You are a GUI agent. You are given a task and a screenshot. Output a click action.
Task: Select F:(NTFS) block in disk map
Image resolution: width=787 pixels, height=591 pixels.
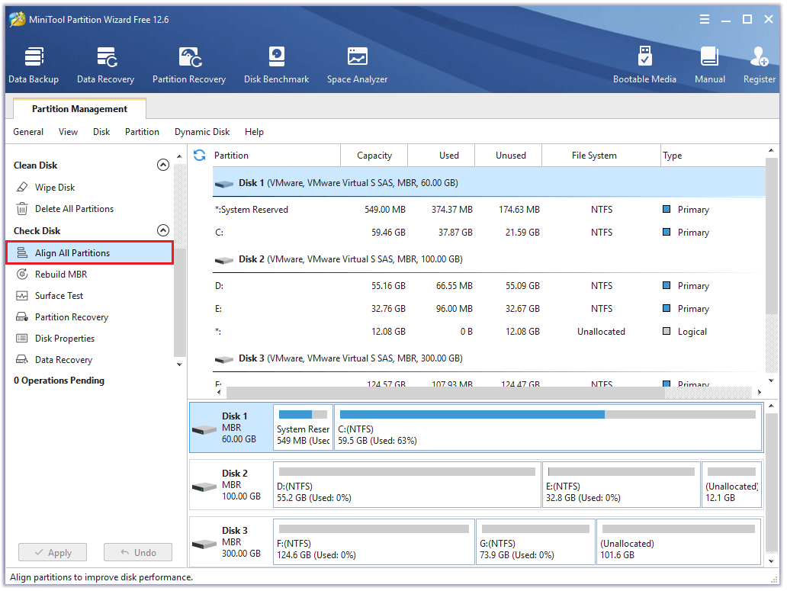pos(374,542)
